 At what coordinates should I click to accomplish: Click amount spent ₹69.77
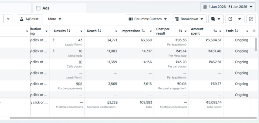pyautogui.click(x=216, y=84)
